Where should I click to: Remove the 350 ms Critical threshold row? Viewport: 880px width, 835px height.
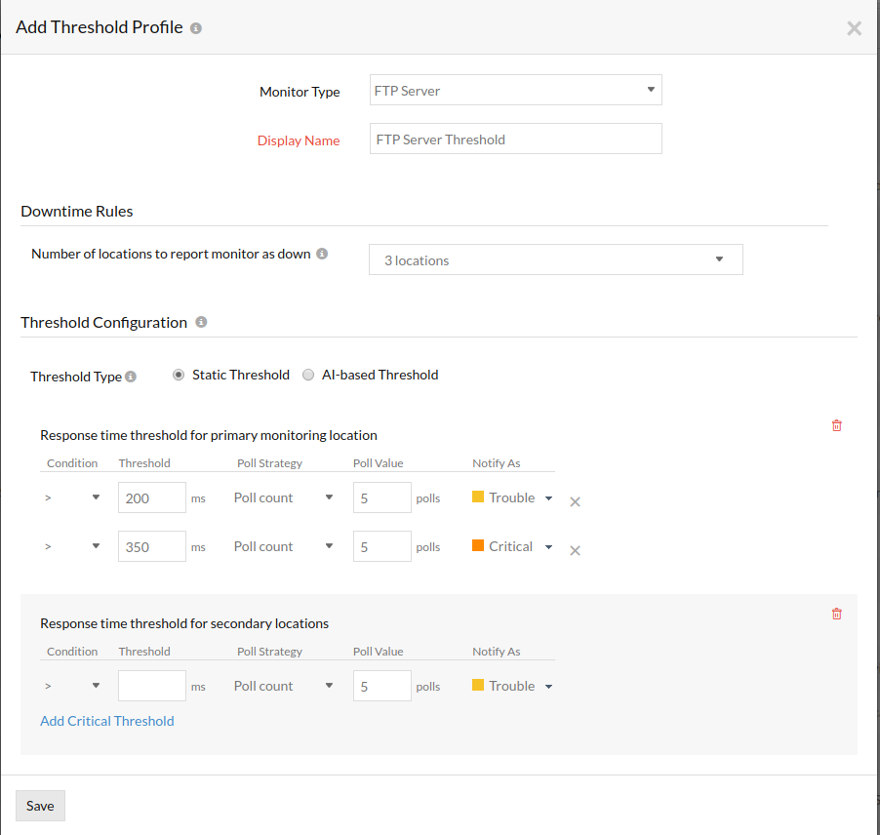click(x=575, y=550)
